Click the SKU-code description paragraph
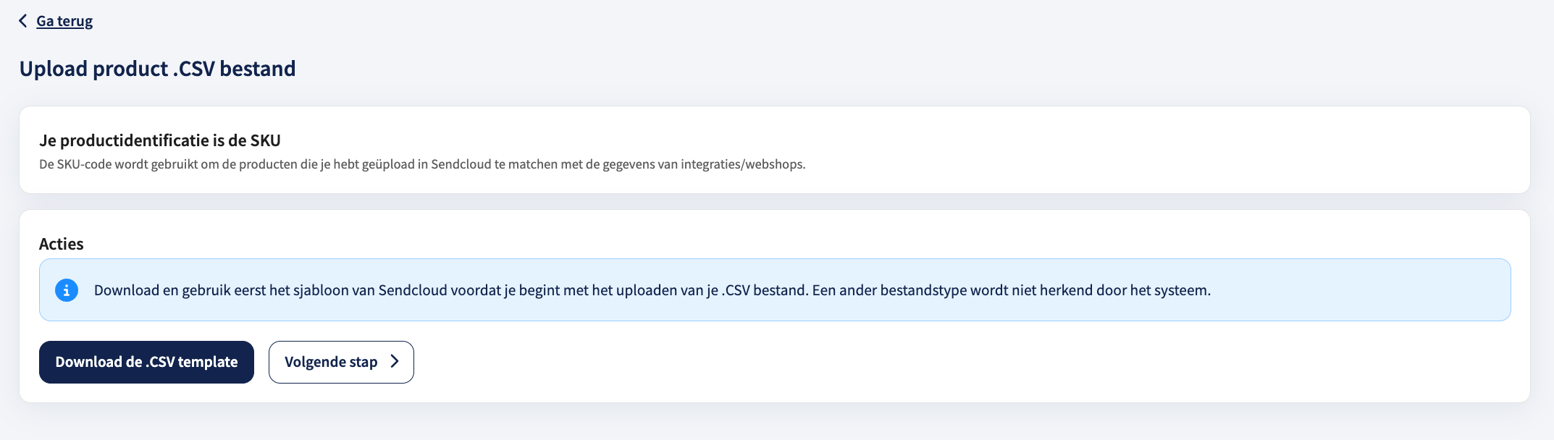The width and height of the screenshot is (1554, 440). point(422,164)
